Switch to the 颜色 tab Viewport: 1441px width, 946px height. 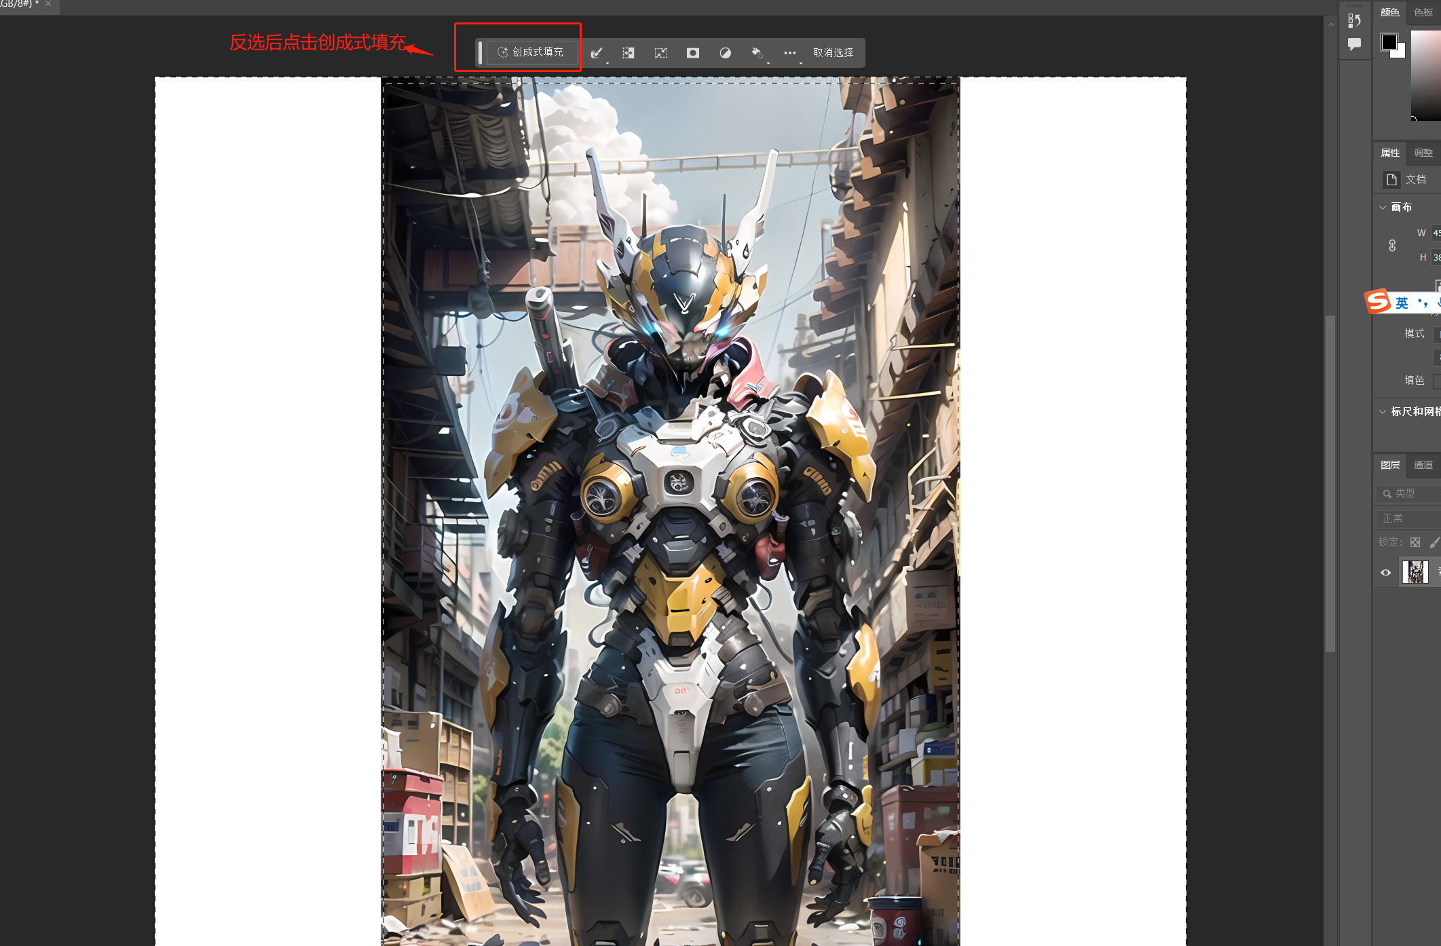1389,12
